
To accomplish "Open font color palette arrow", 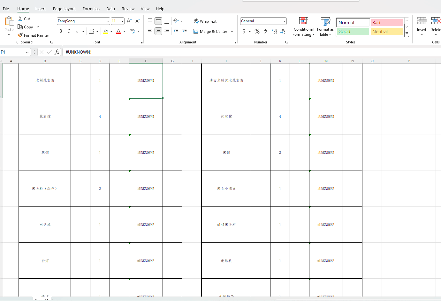I will click(x=124, y=31).
